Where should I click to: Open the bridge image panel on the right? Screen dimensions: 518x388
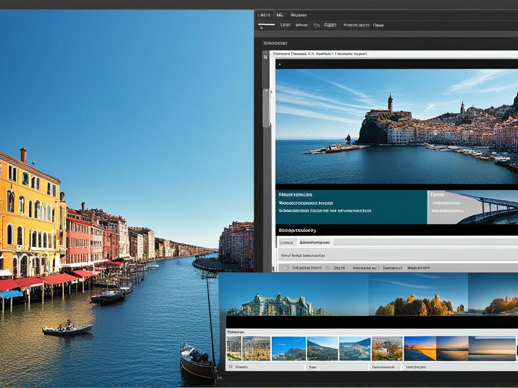[472, 207]
